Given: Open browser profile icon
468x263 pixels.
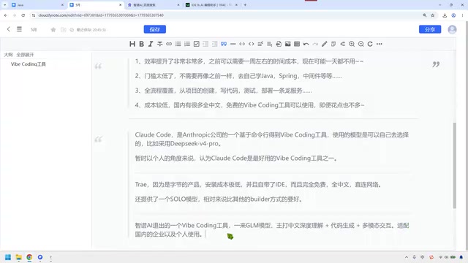Looking at the screenshot, I should 453,15.
